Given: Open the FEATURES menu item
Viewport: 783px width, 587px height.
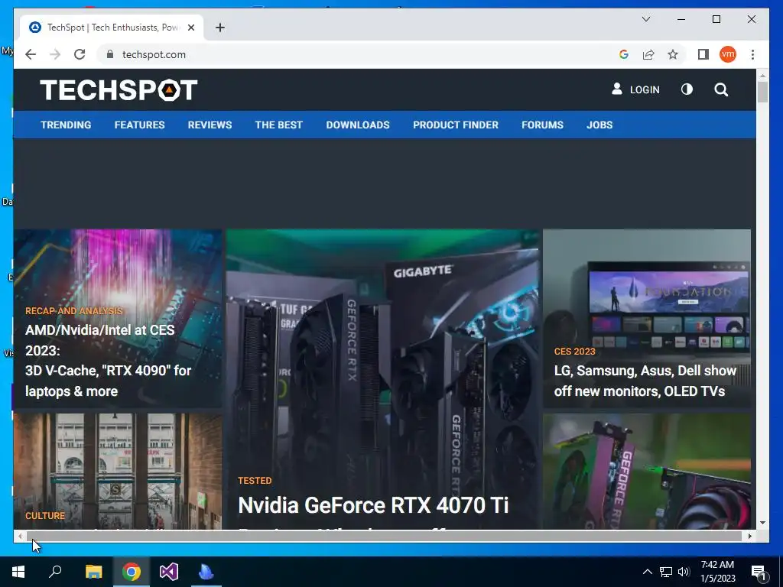Looking at the screenshot, I should [x=139, y=125].
